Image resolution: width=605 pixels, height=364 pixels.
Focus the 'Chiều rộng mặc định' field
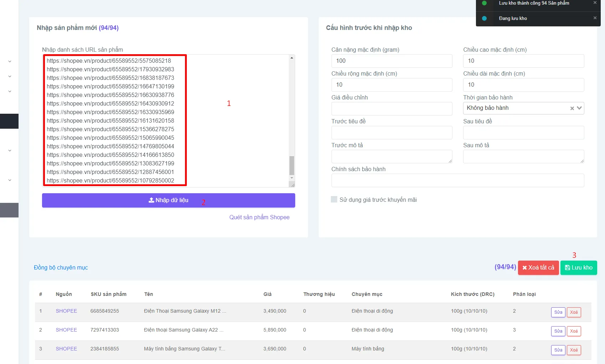tap(392, 85)
